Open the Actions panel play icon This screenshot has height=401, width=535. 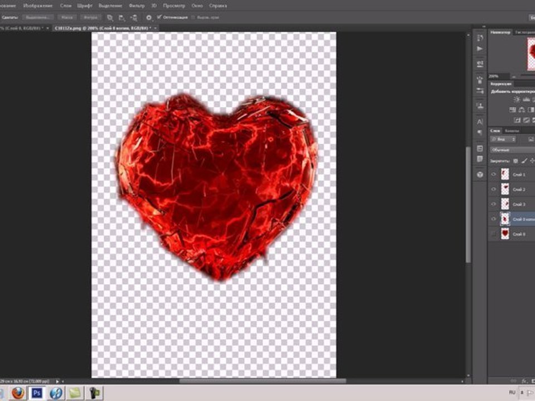tap(480, 49)
